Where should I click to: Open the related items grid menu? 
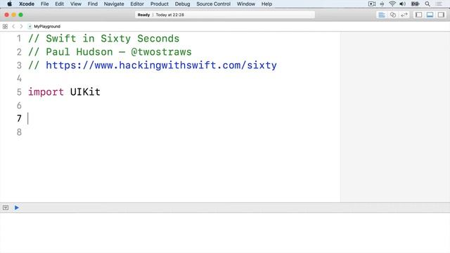5,27
